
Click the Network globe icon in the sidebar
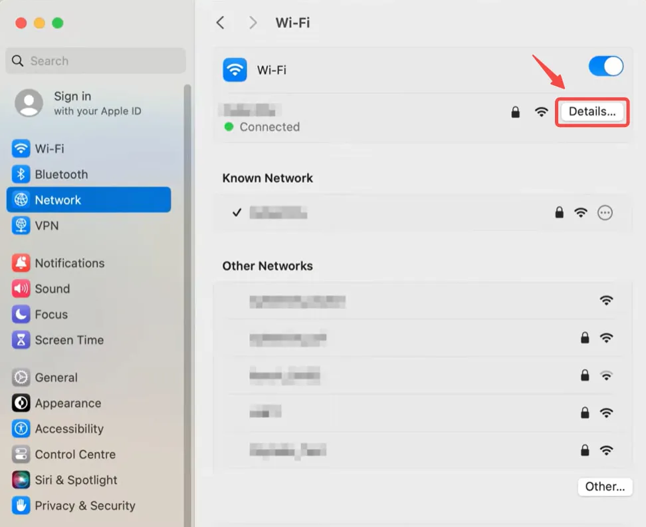click(21, 200)
